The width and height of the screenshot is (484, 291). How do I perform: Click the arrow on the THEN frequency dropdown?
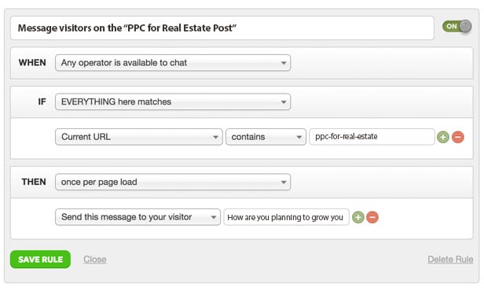pos(284,182)
